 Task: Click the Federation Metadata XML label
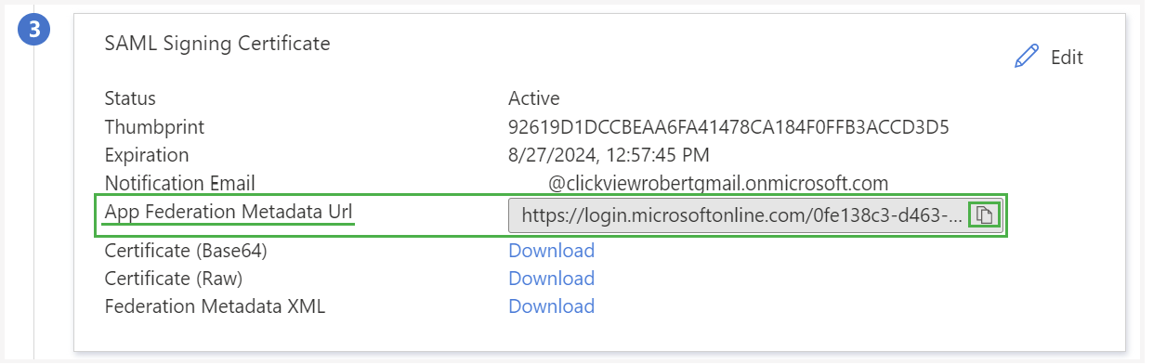pos(215,306)
